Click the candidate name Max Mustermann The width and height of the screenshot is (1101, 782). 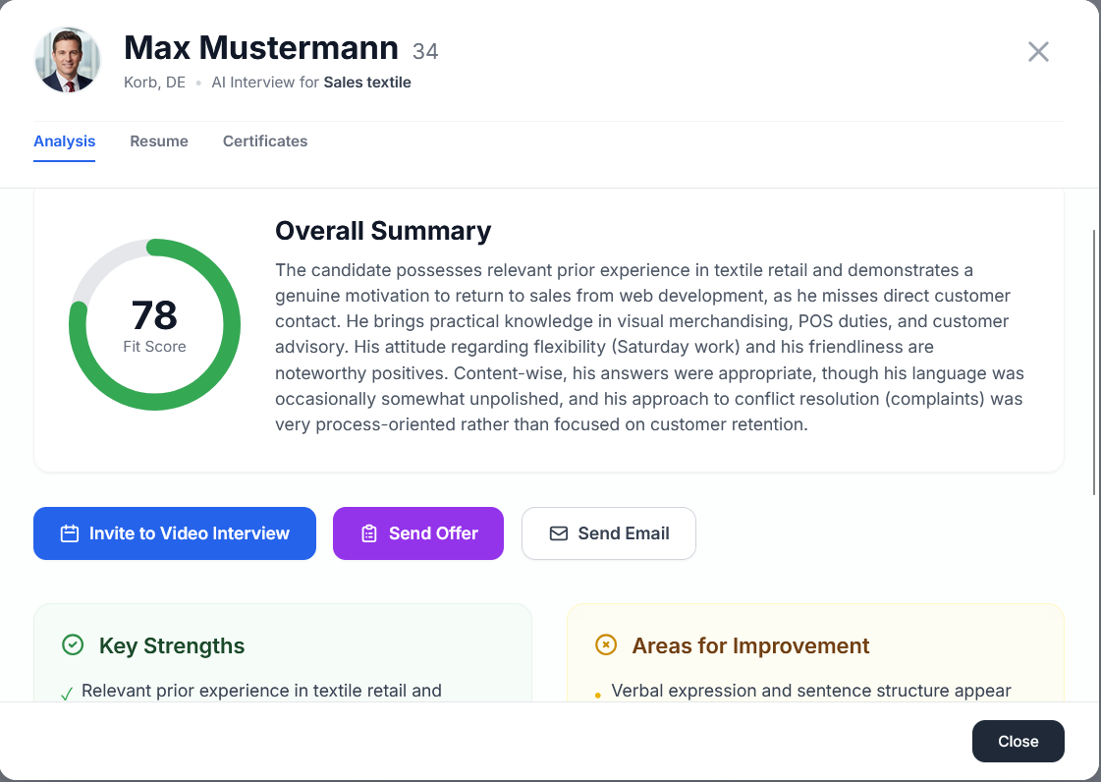[x=261, y=47]
